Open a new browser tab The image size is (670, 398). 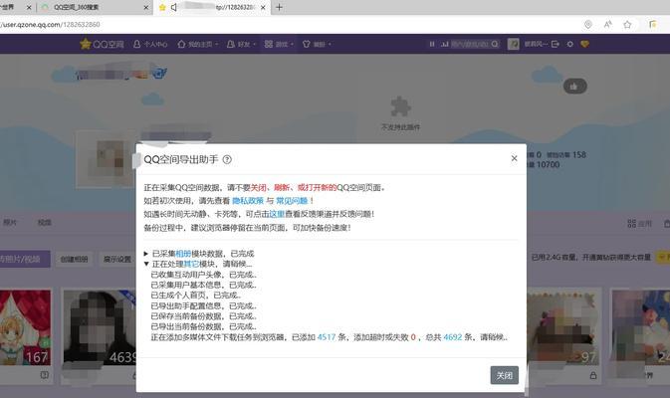pyautogui.click(x=279, y=7)
